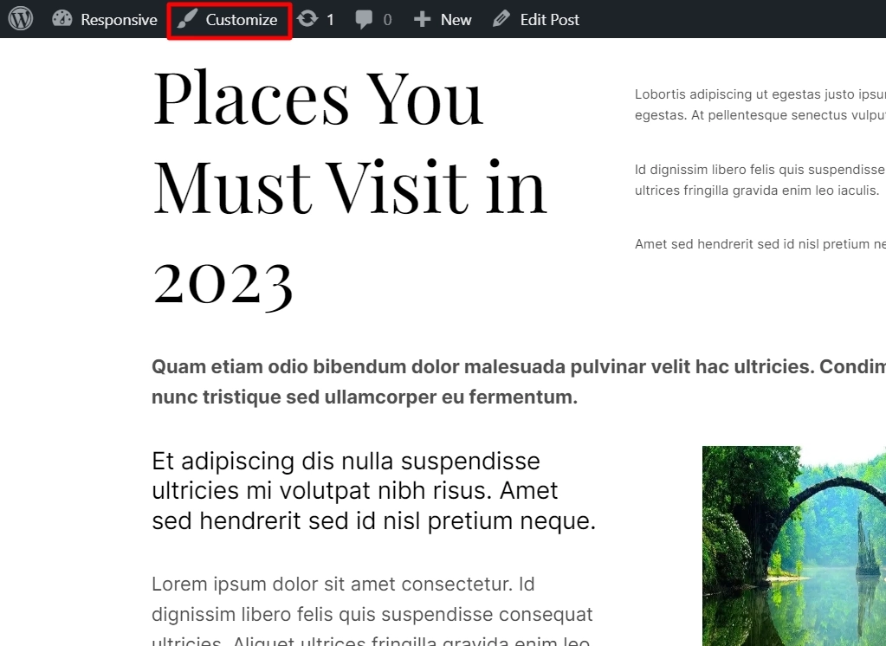Click the update counter badge showing 1
Viewport: 886px width, 646px height.
tap(327, 18)
